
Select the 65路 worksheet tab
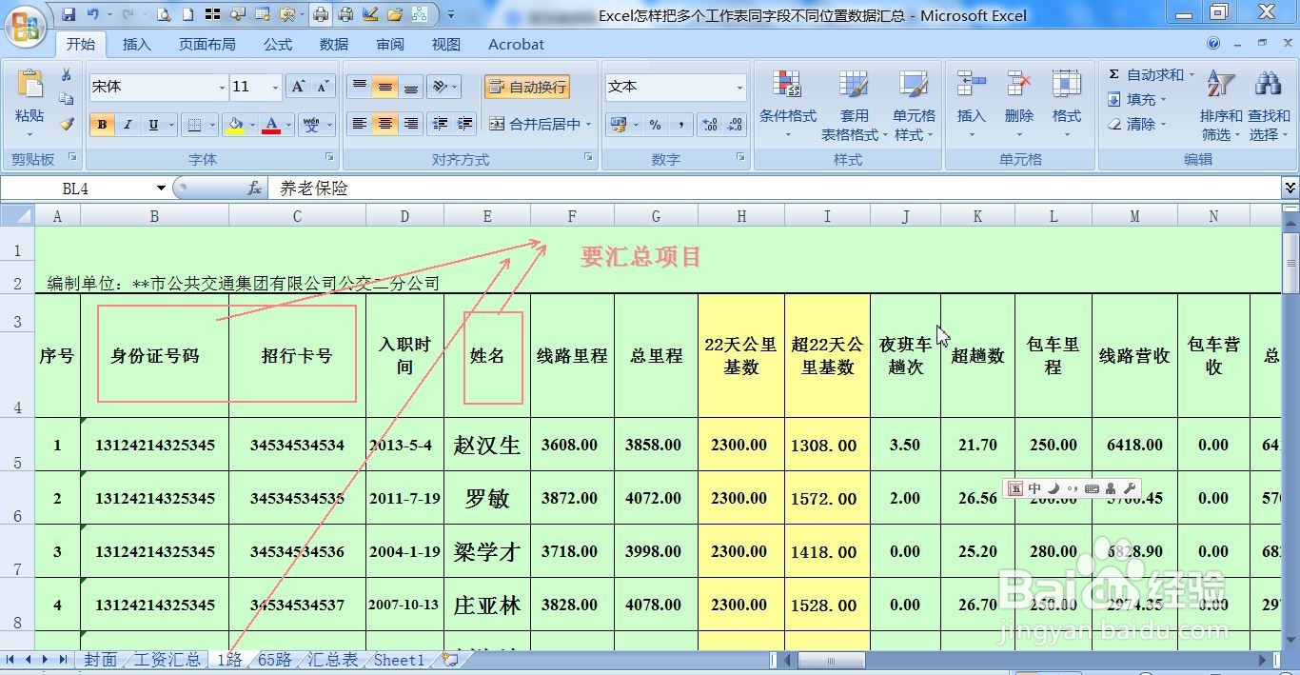click(274, 659)
